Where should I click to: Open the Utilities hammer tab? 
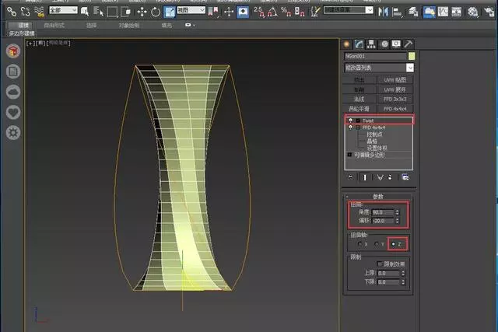click(x=409, y=44)
